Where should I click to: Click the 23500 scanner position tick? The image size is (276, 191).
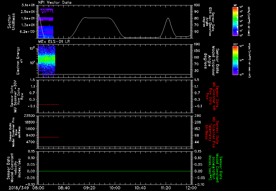29,115
